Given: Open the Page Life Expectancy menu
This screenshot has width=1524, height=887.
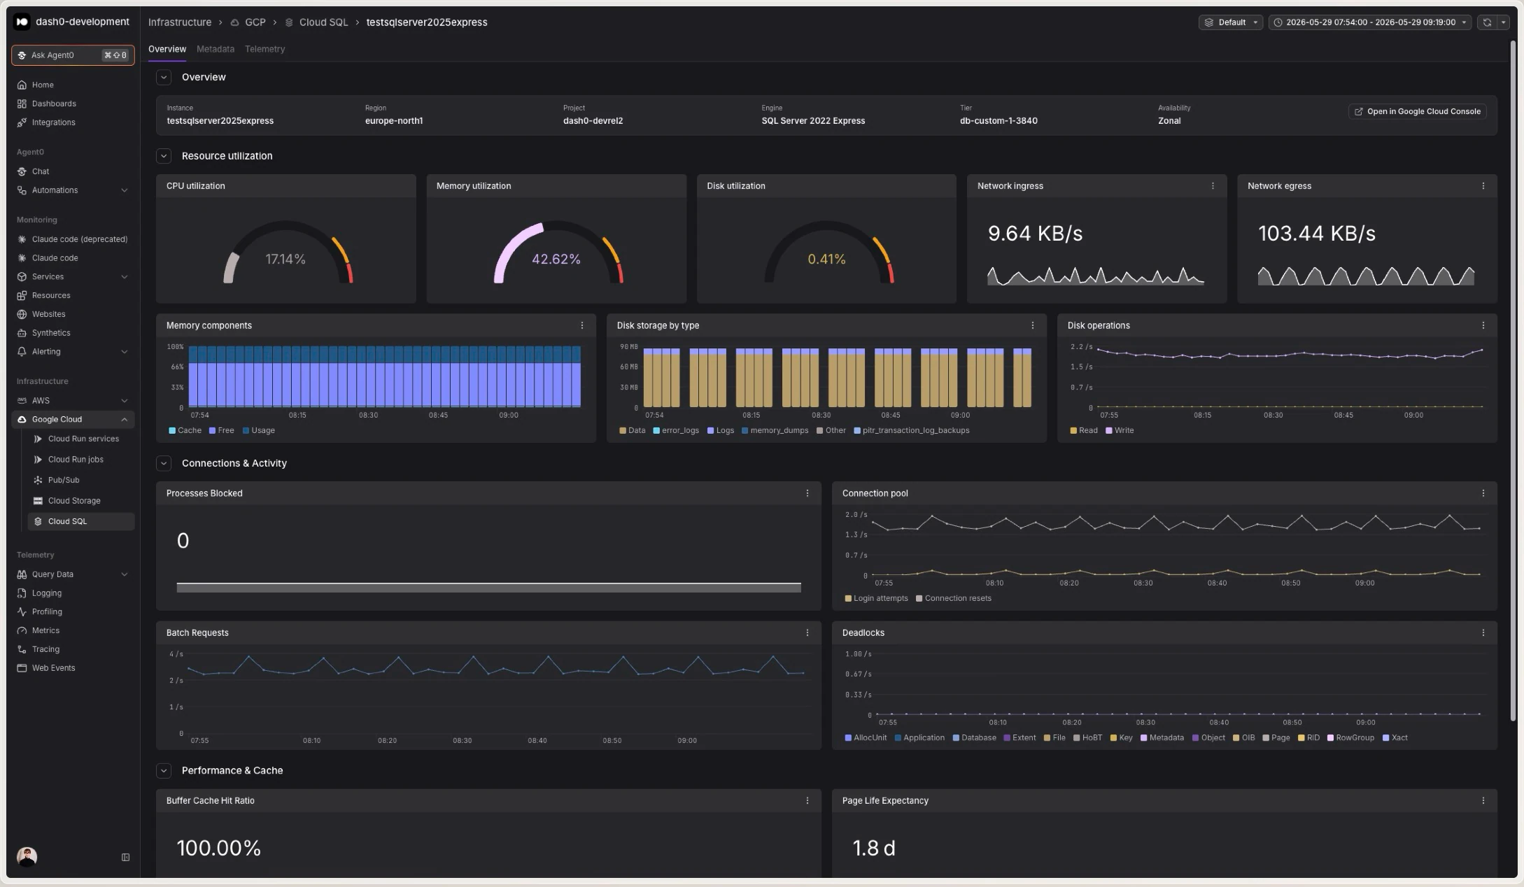Looking at the screenshot, I should click(1483, 800).
